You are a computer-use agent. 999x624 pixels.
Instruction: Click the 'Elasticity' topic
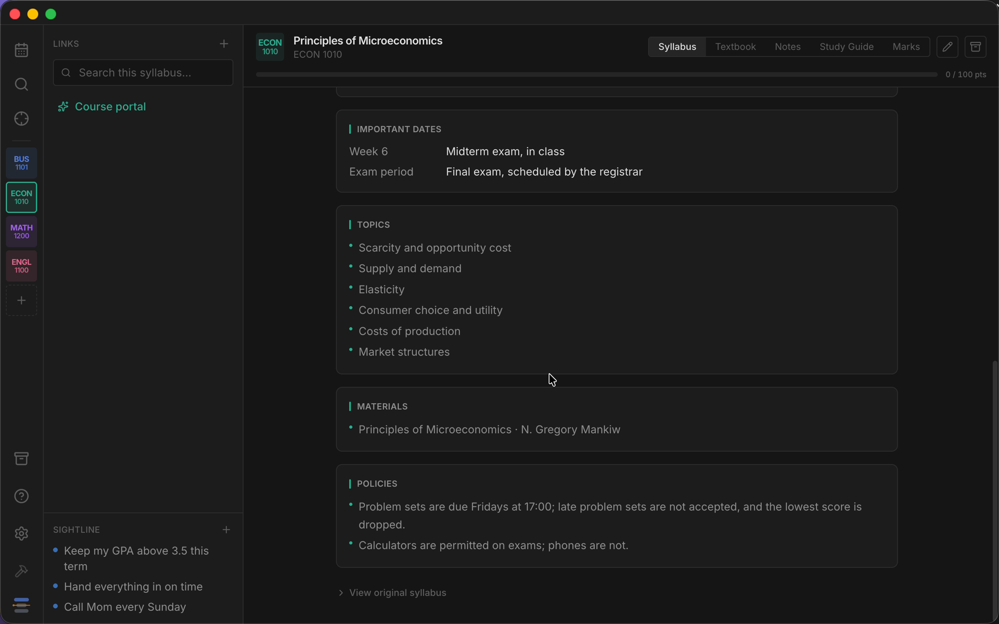click(381, 289)
